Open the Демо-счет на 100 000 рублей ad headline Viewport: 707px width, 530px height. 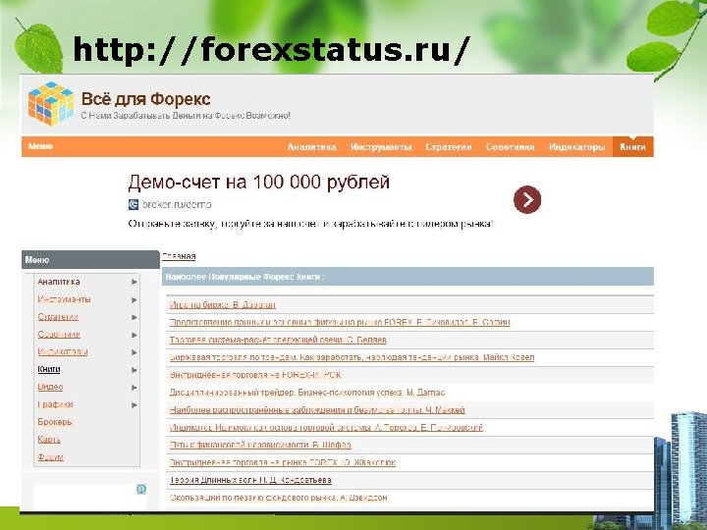(259, 183)
